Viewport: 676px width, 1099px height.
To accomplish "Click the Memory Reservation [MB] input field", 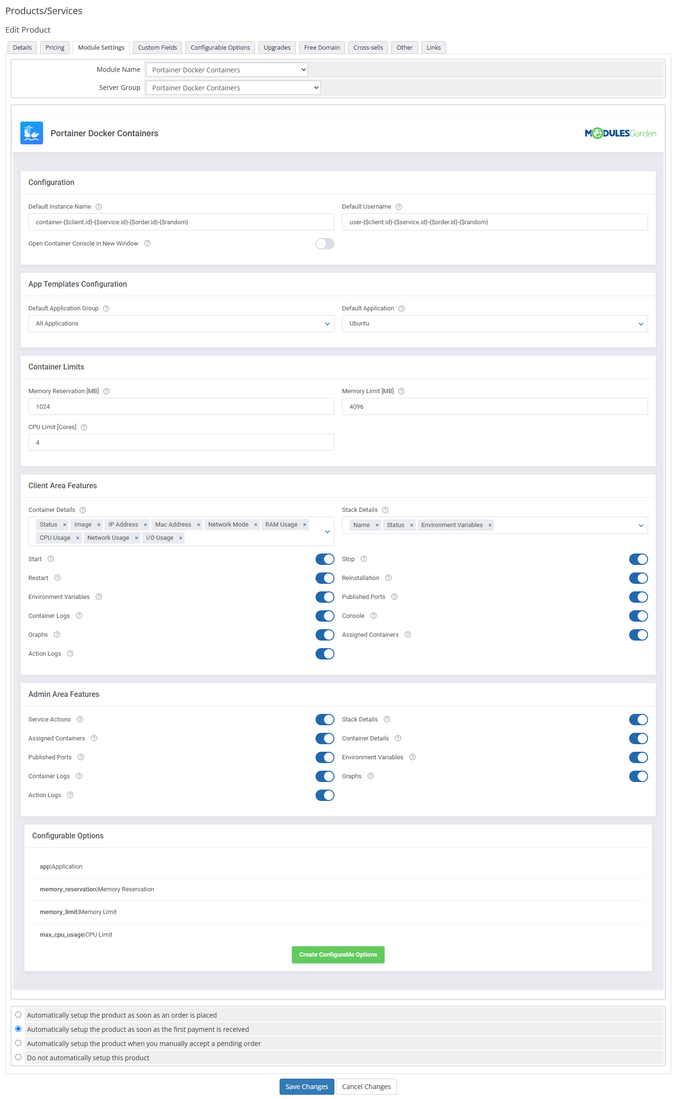I will pyautogui.click(x=181, y=406).
